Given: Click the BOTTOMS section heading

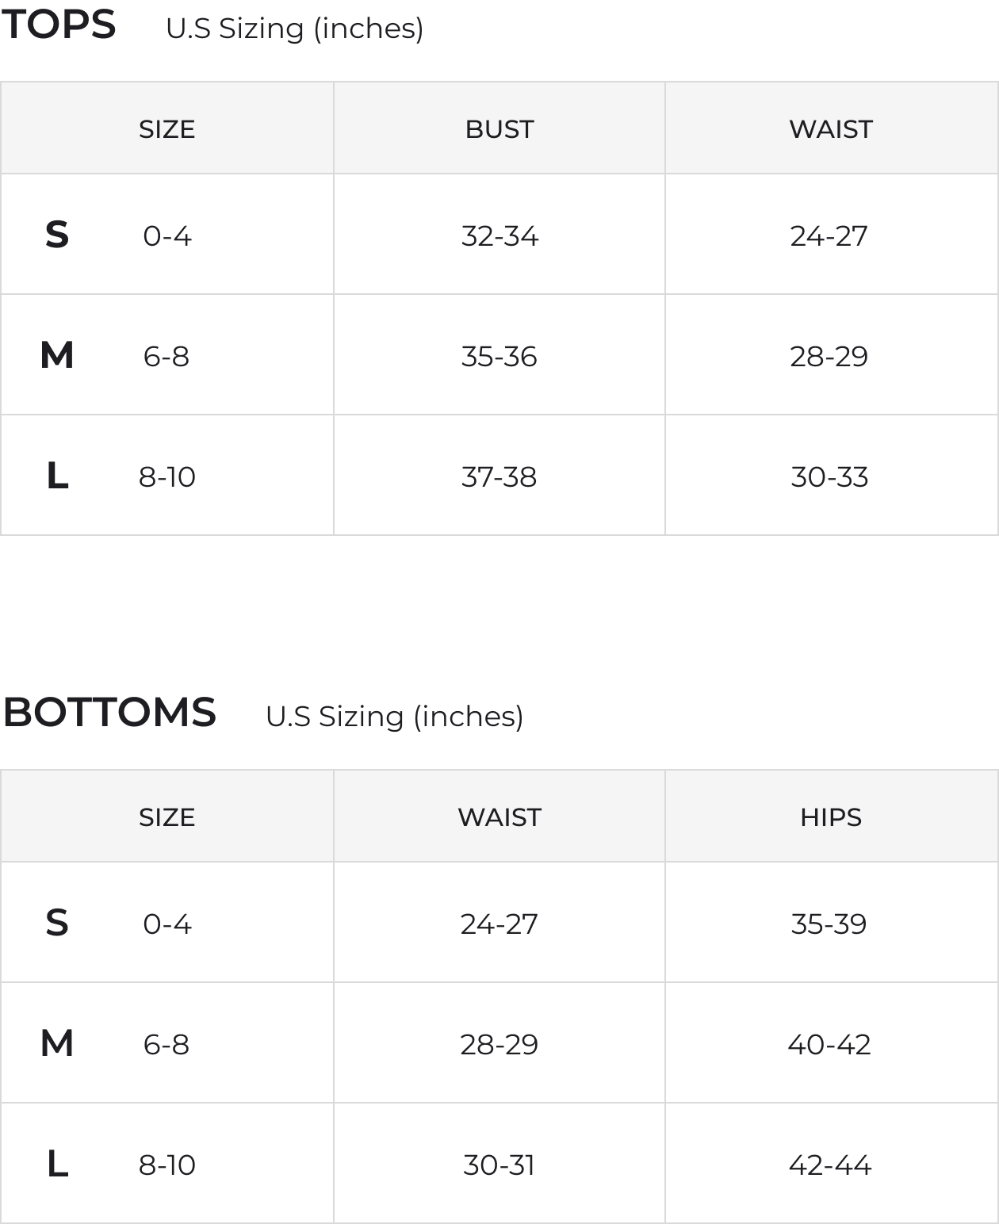Looking at the screenshot, I should 109,712.
